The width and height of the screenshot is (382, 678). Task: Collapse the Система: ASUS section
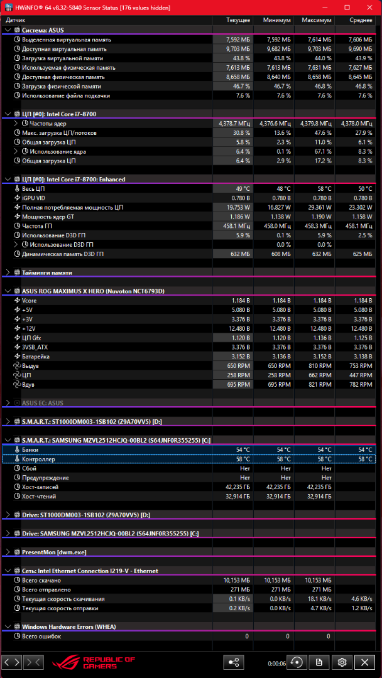pos(8,30)
